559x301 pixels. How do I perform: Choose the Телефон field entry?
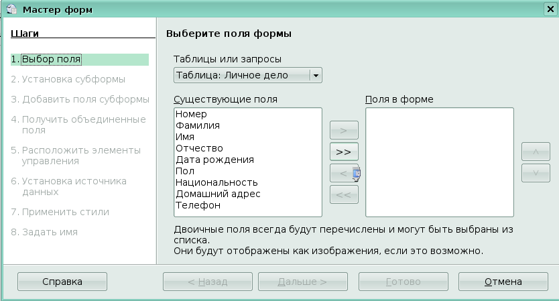pos(197,205)
